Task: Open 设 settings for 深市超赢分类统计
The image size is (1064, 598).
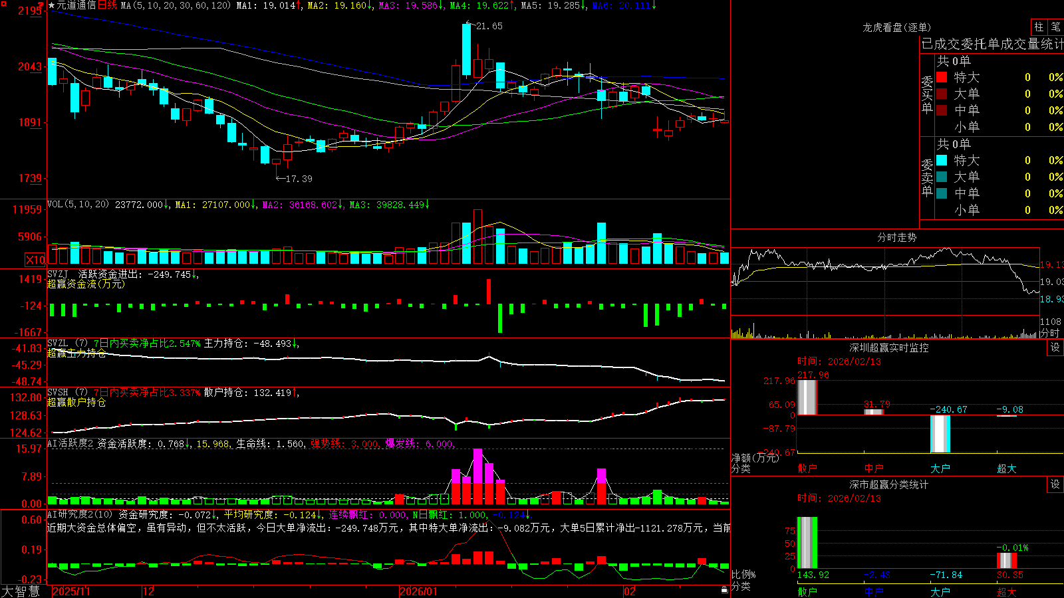Action: (1055, 484)
